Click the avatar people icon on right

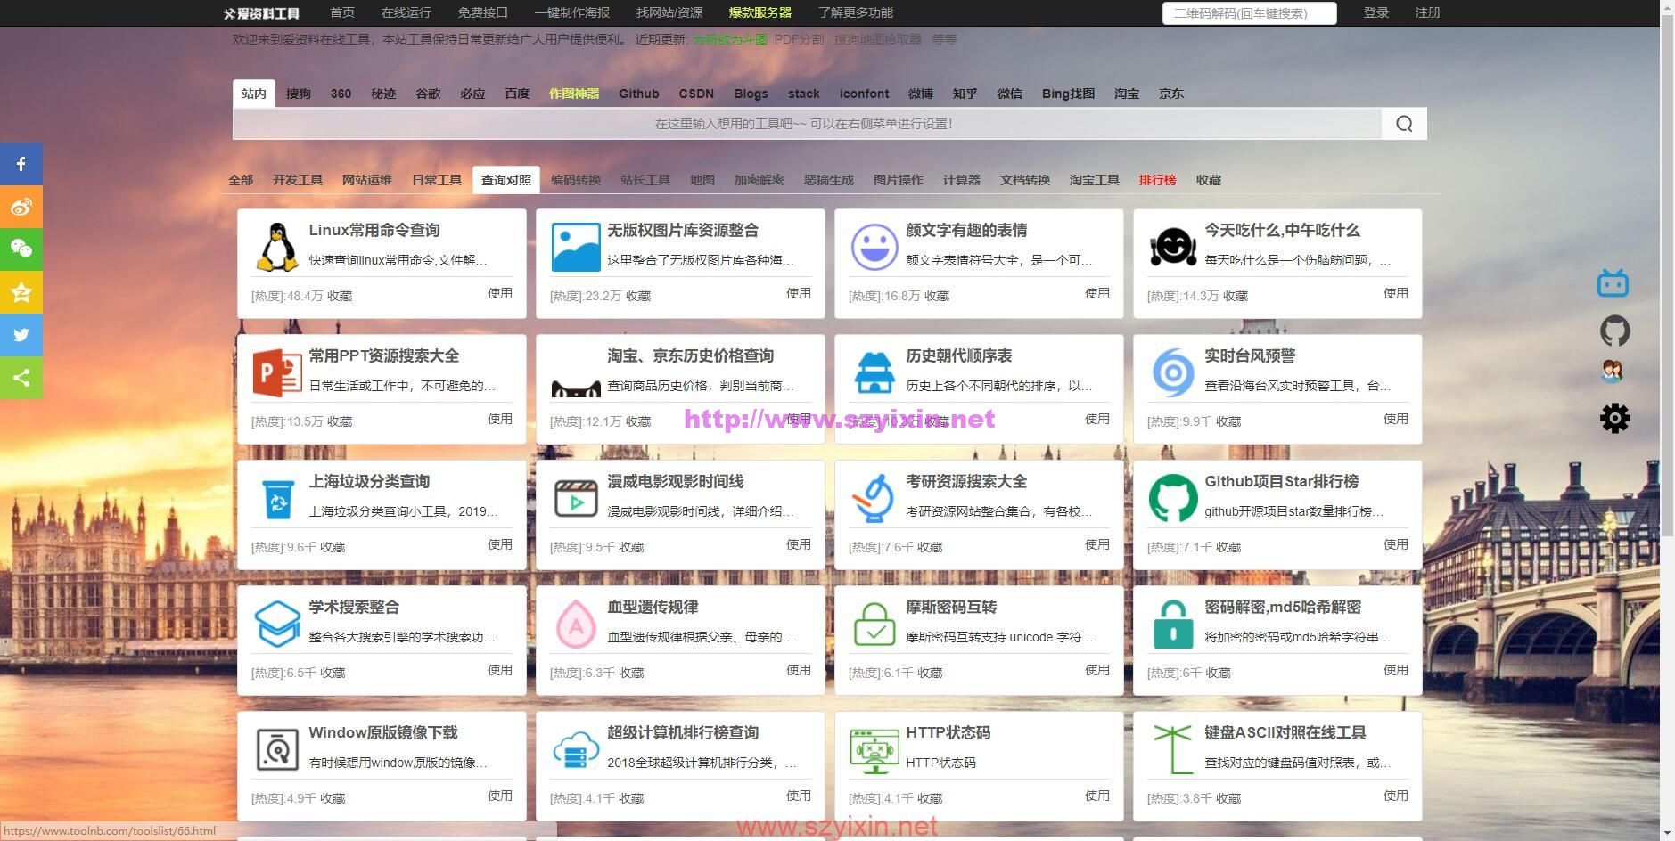coord(1612,372)
